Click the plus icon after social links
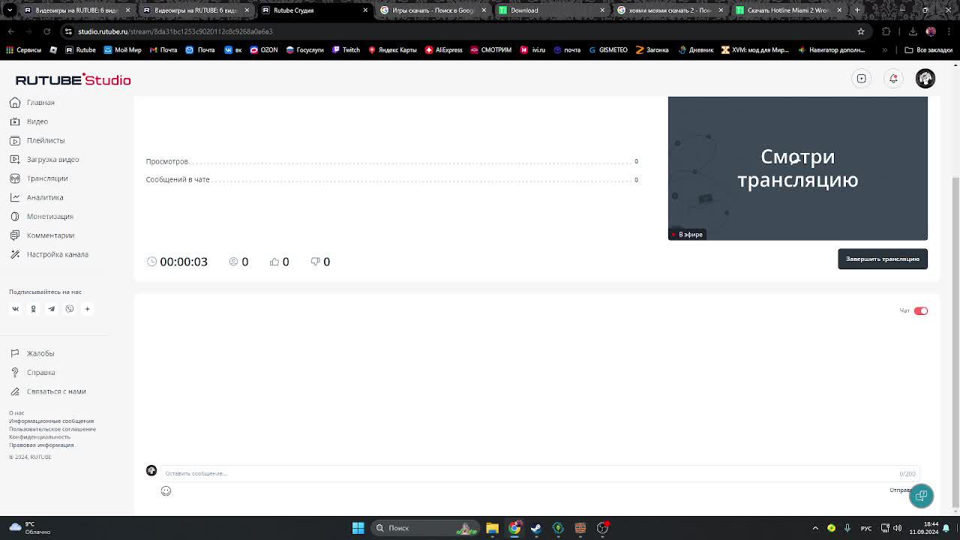The image size is (960, 540). tap(87, 309)
